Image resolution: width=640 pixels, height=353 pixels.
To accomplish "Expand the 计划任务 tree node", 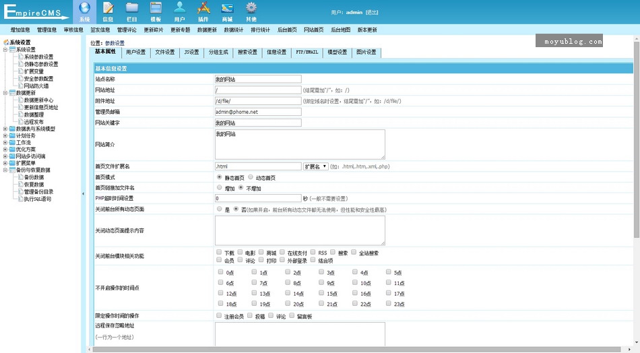I will [x=5, y=135].
